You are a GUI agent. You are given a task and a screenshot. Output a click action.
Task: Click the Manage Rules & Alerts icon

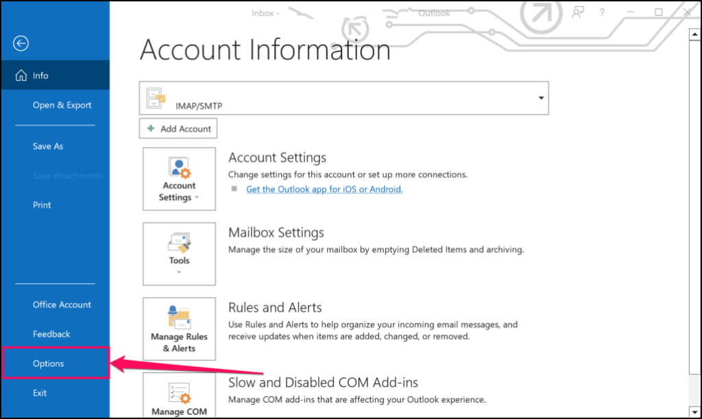[179, 318]
